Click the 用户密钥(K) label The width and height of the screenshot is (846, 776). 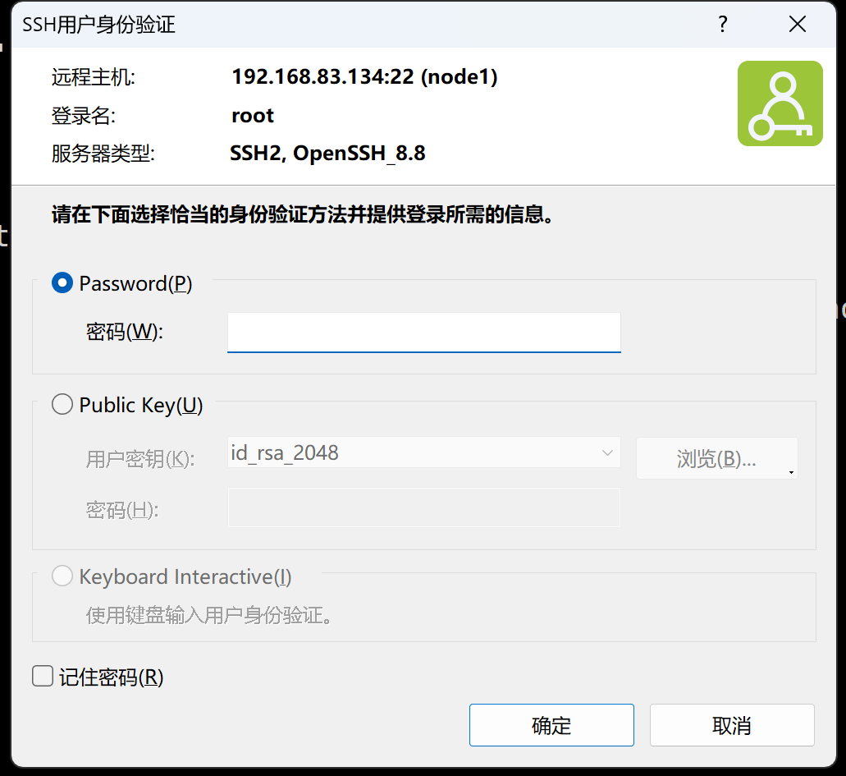point(140,459)
